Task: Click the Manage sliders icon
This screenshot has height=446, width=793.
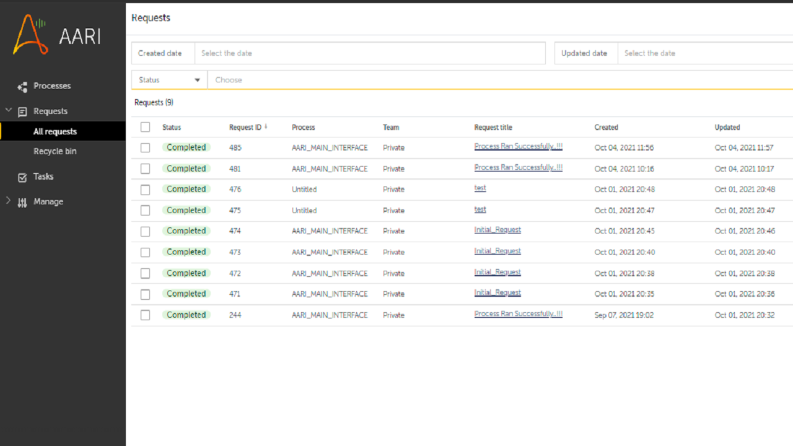Action: pos(22,203)
